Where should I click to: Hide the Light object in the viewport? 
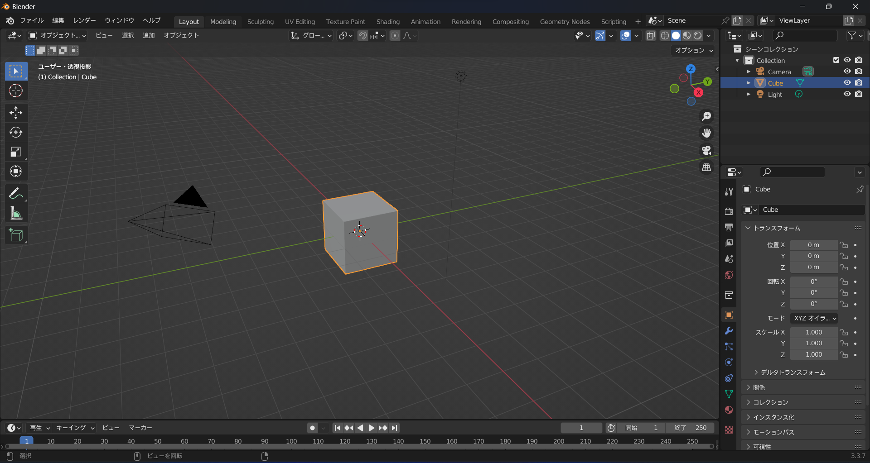846,94
